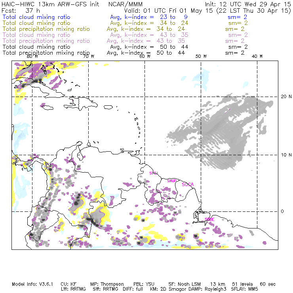Click the 10 N latitude label
This screenshot has height=293, width=293.
[x=286, y=155]
